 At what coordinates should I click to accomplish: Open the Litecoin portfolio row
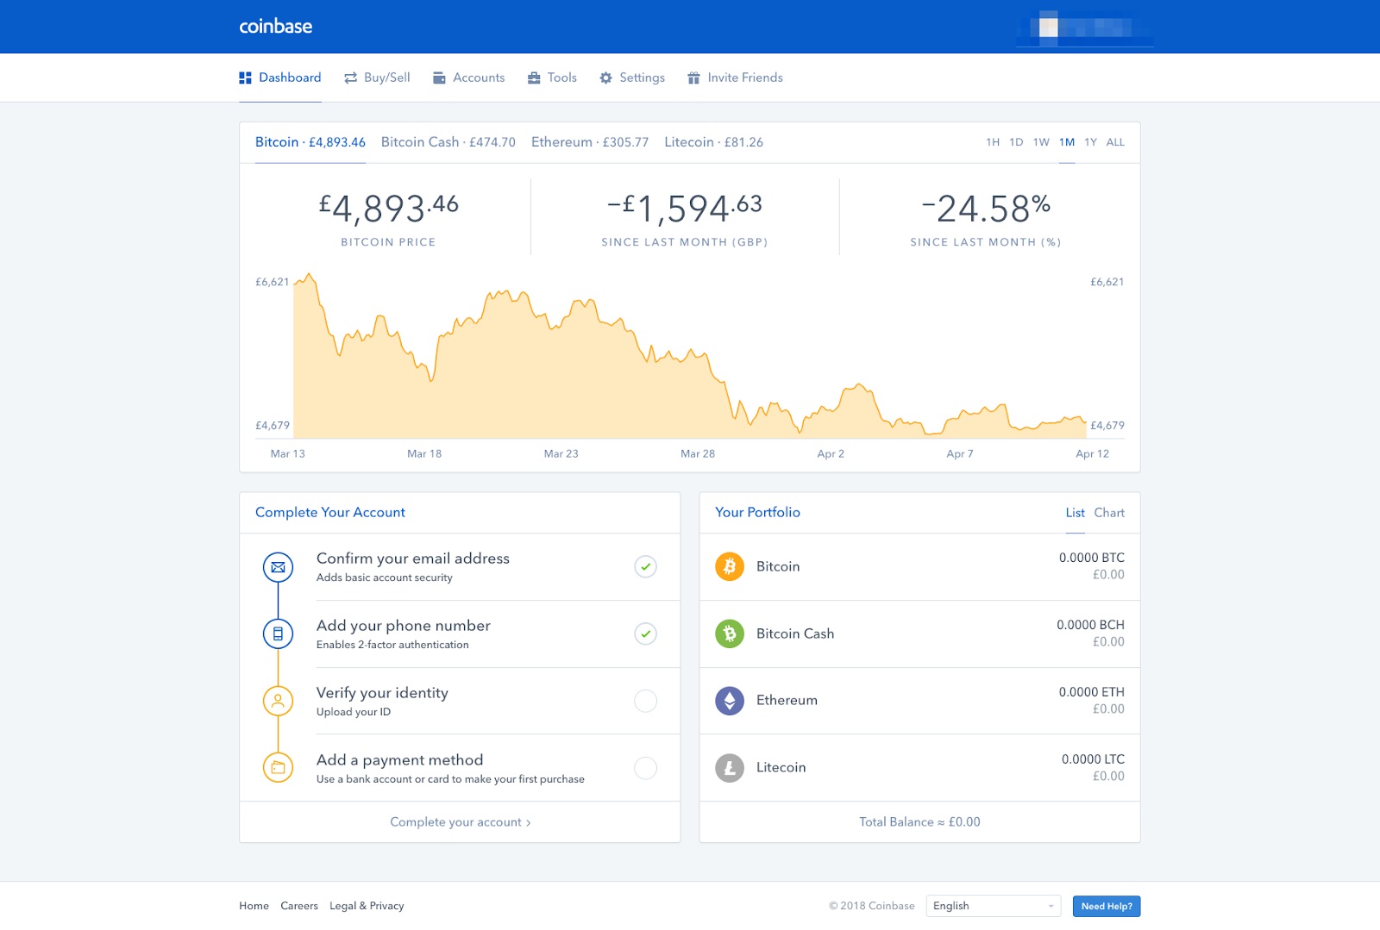tap(919, 767)
